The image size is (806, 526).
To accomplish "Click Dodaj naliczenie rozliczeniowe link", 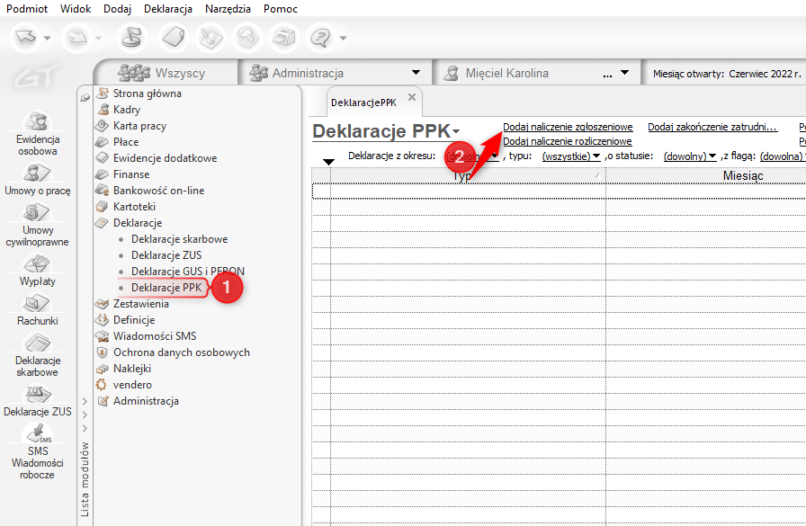I will (x=567, y=141).
